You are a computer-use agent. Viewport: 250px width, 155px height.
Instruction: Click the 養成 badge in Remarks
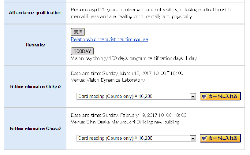coord(78,32)
